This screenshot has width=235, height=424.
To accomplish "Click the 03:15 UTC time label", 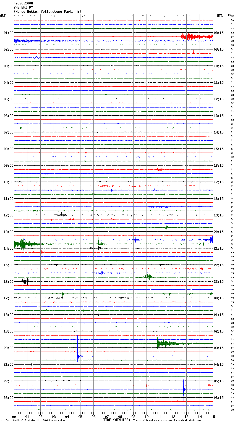I will pyautogui.click(x=219, y=348).
